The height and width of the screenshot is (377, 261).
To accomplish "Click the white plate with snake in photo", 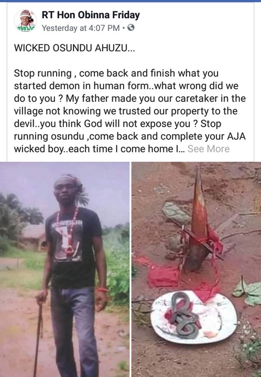I will pos(194,317).
